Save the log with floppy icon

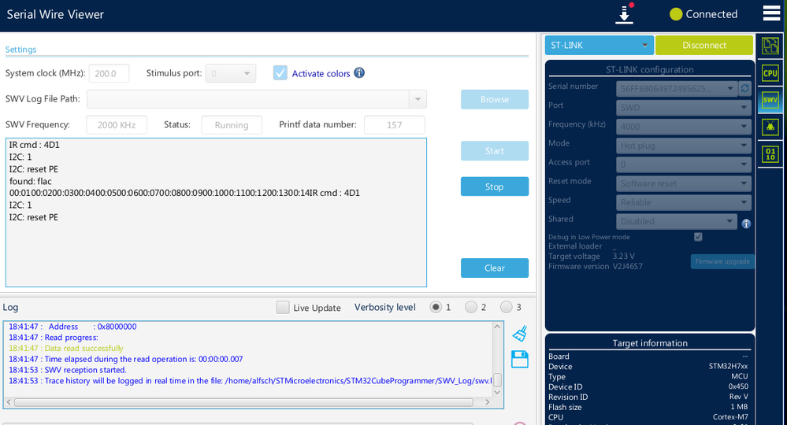tap(520, 359)
